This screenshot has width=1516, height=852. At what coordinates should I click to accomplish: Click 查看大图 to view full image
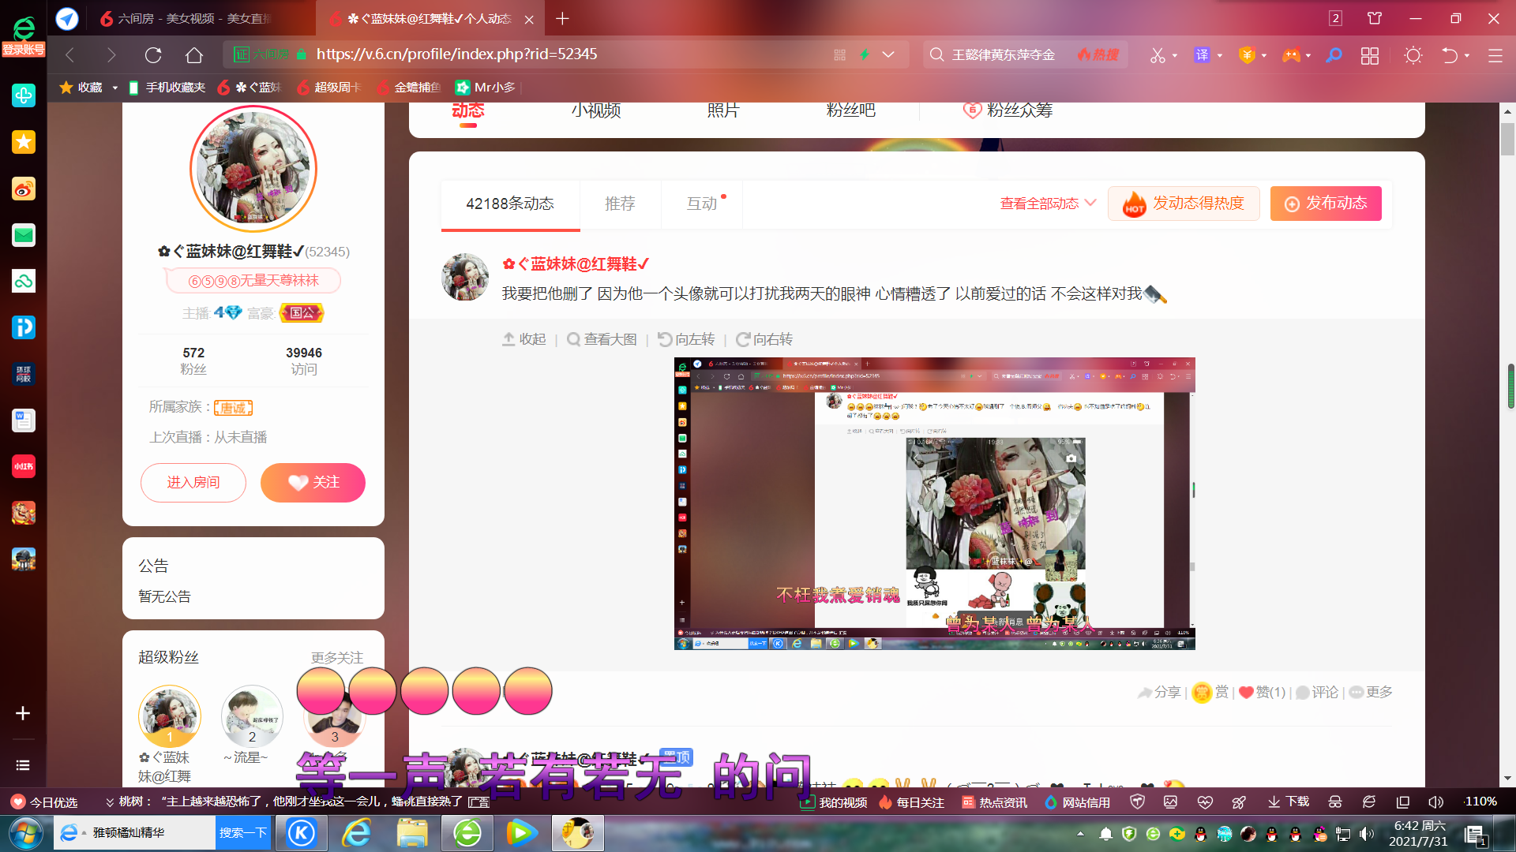pyautogui.click(x=602, y=339)
